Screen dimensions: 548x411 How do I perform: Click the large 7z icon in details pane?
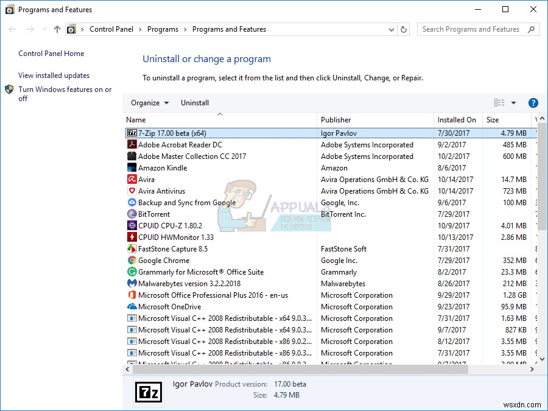pyautogui.click(x=149, y=392)
